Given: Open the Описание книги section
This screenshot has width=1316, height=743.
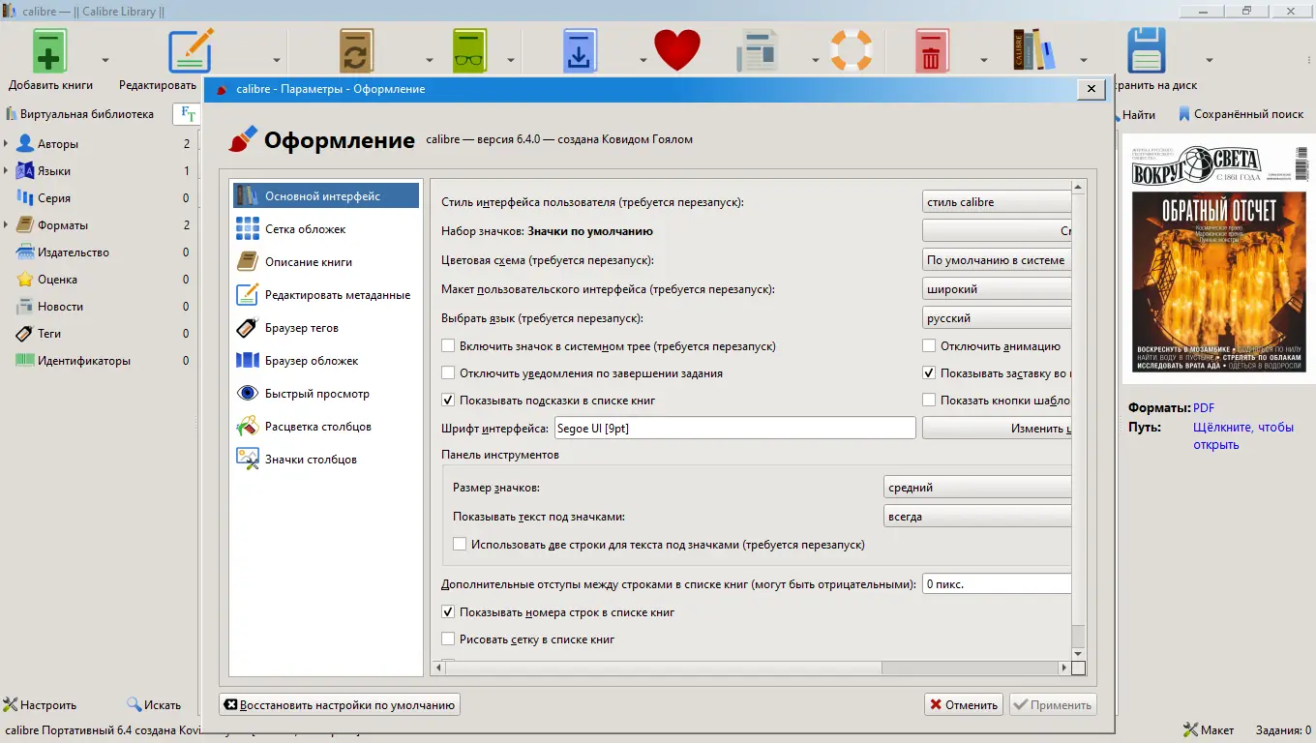Looking at the screenshot, I should point(326,262).
